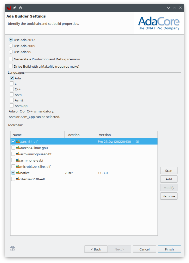Screen dimensions: 189x263
Task: Select the Use Ada 2005 radio button
Action: (11, 46)
